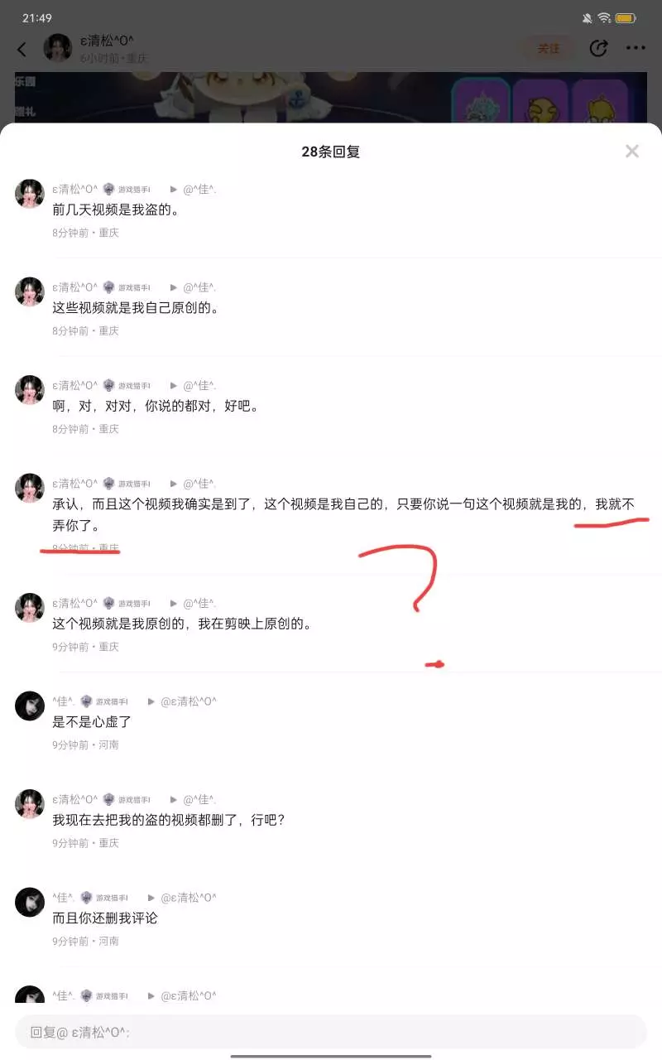Tap dark avatar beside 而且你还删我评论 comment
The width and height of the screenshot is (662, 1060).
30,902
